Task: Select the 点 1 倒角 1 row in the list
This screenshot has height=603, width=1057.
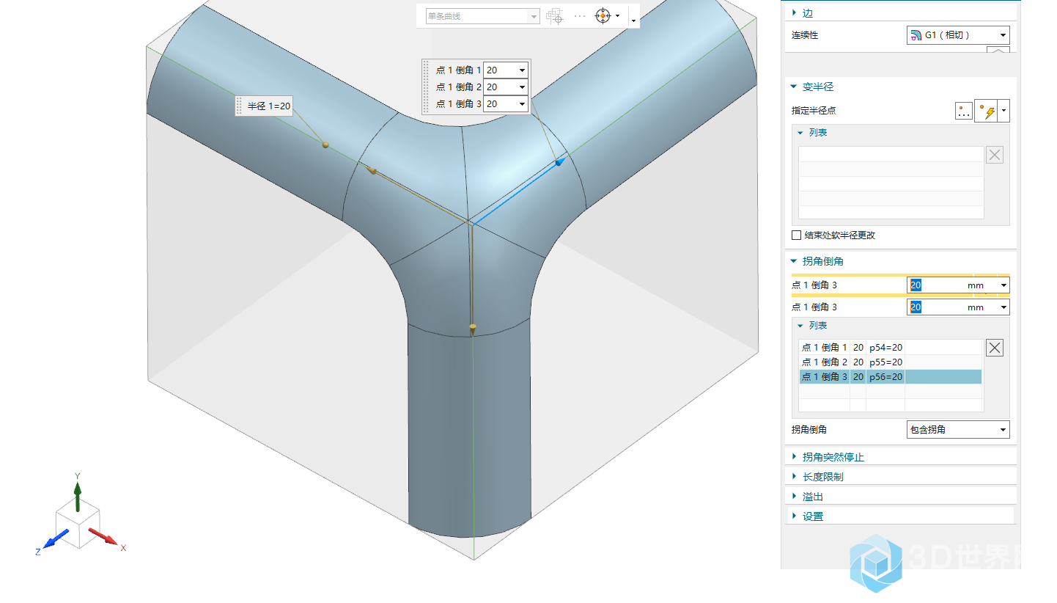Action: click(x=891, y=348)
